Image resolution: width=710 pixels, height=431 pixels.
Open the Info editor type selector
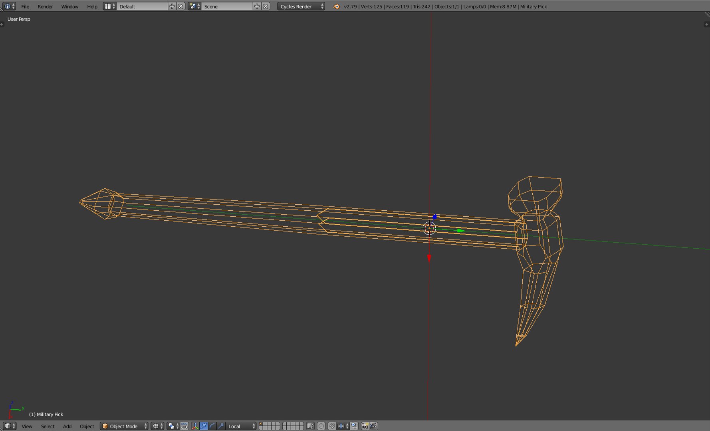tap(8, 6)
